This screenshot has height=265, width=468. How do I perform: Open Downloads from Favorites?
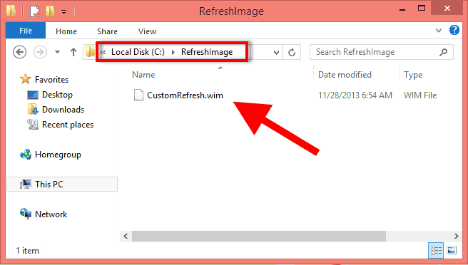(x=63, y=110)
